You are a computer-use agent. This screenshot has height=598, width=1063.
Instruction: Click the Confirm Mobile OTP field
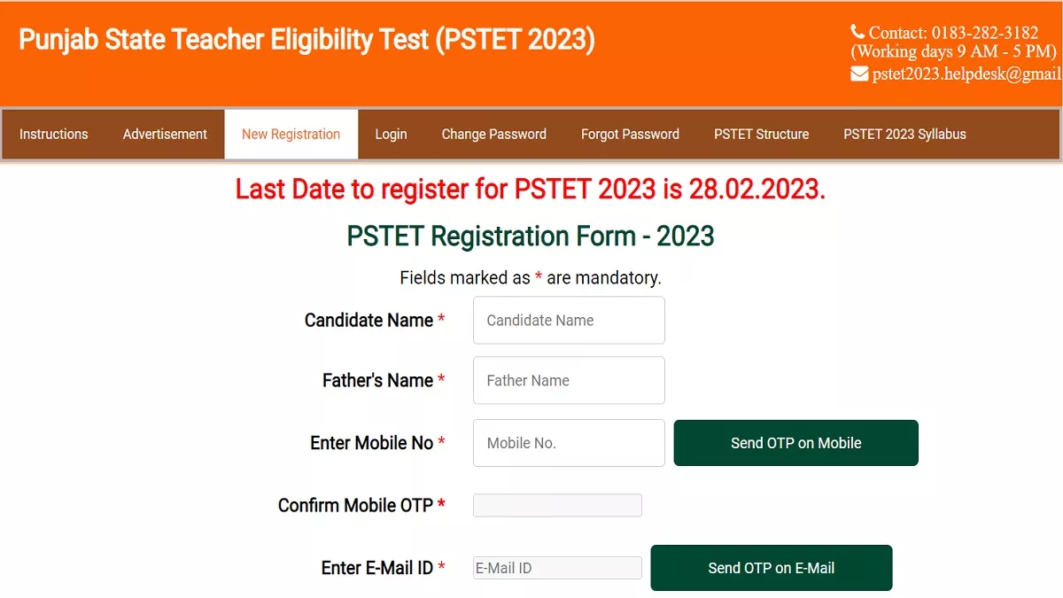tap(557, 506)
